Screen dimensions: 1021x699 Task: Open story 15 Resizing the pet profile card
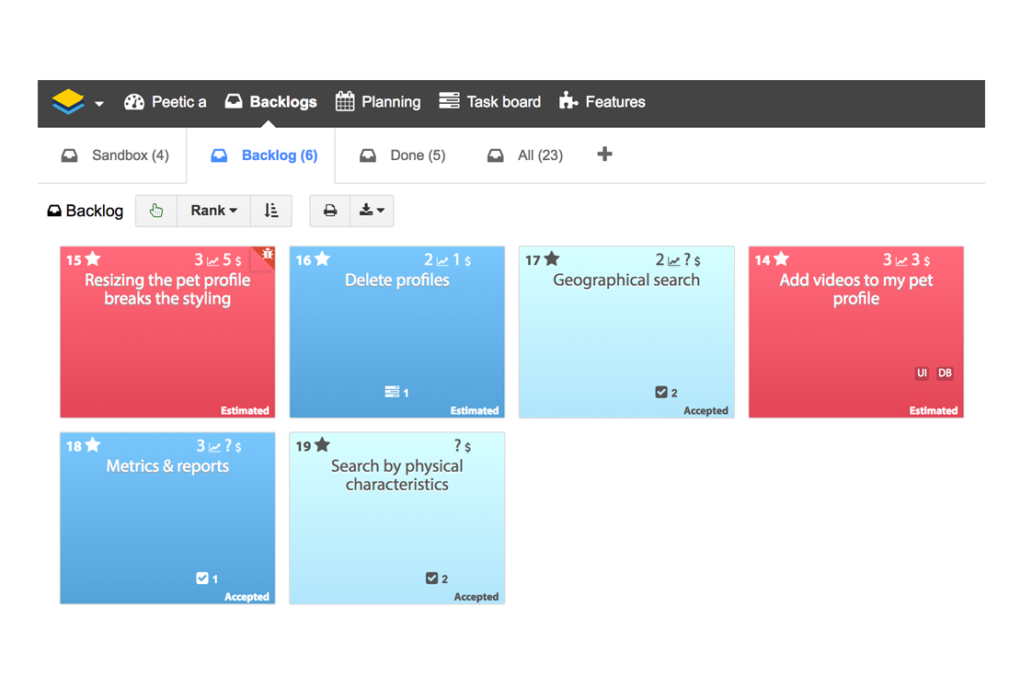coord(167,332)
